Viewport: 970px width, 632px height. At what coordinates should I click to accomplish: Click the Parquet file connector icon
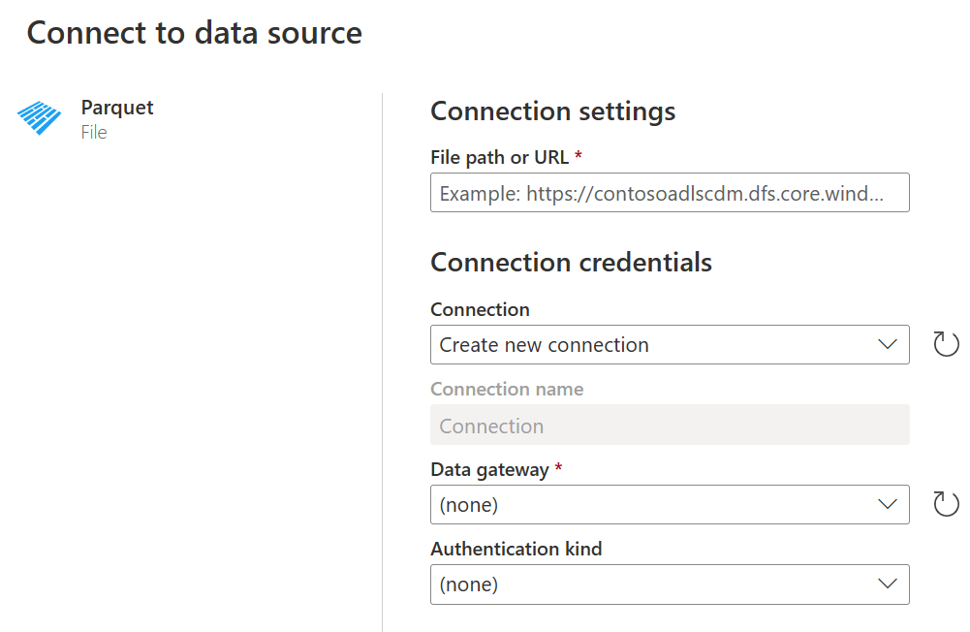pyautogui.click(x=40, y=117)
